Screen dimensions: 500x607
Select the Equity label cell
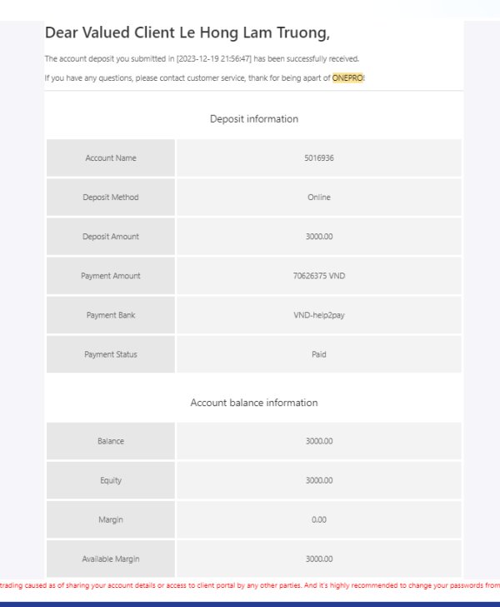pyautogui.click(x=111, y=480)
